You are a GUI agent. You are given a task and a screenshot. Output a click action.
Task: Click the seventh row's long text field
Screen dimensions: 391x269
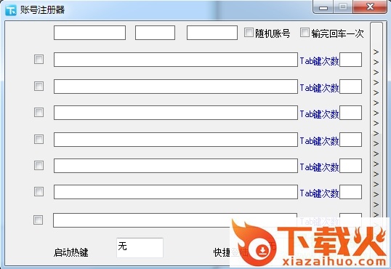coord(175,220)
